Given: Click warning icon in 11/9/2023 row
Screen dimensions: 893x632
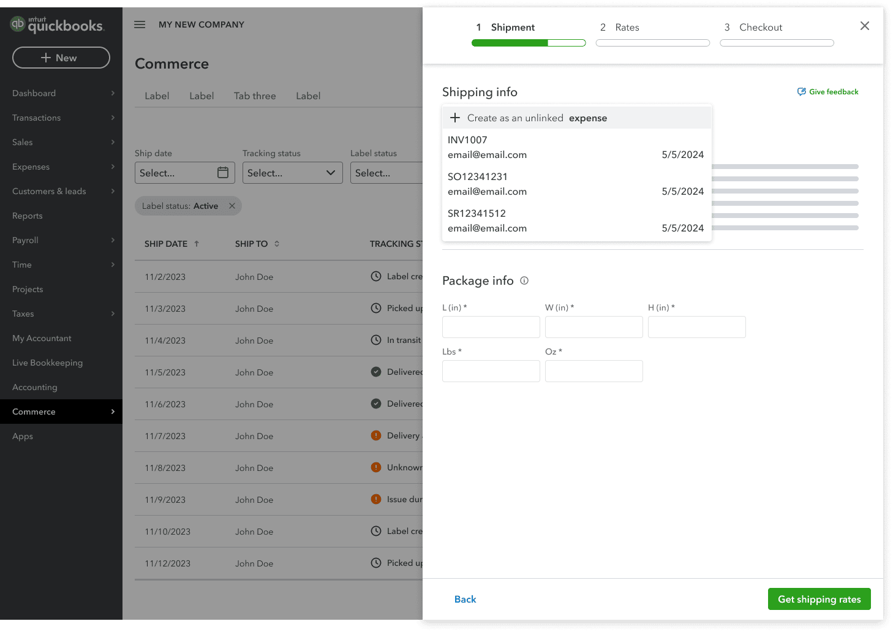Looking at the screenshot, I should pyautogui.click(x=376, y=499).
